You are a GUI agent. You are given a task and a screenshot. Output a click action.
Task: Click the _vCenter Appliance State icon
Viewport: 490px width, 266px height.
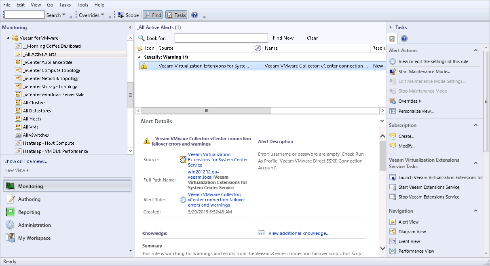click(18, 62)
